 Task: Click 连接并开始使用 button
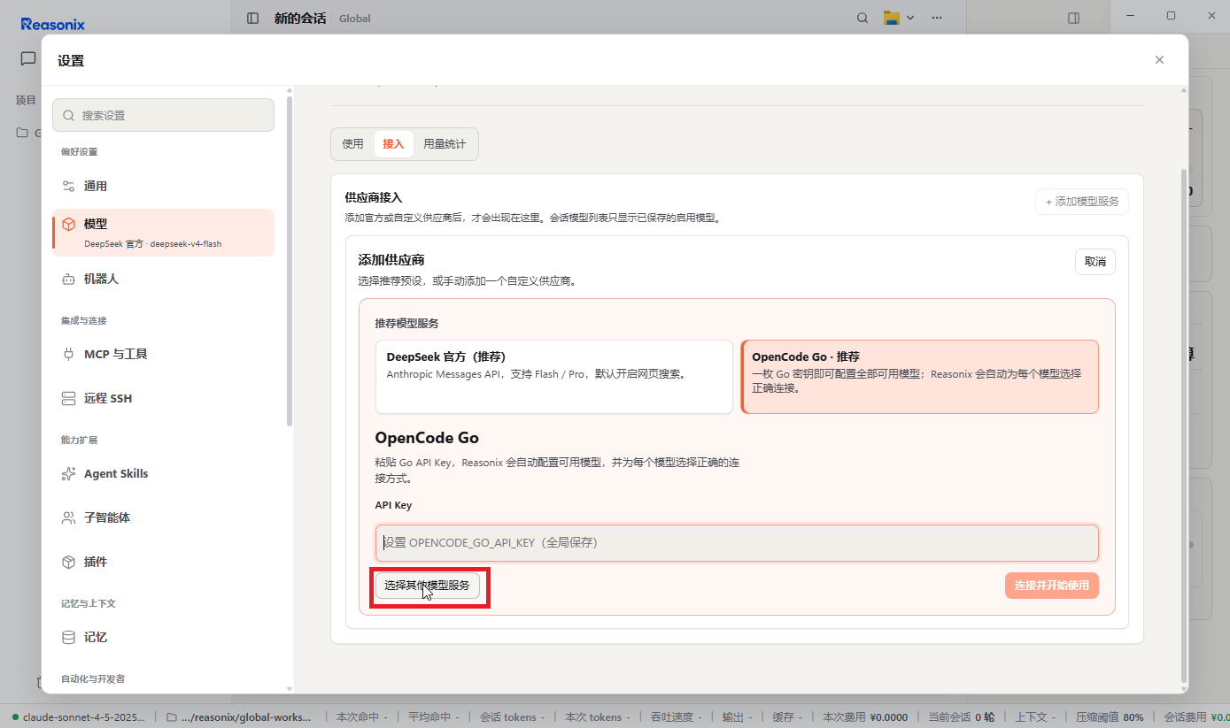(x=1052, y=586)
